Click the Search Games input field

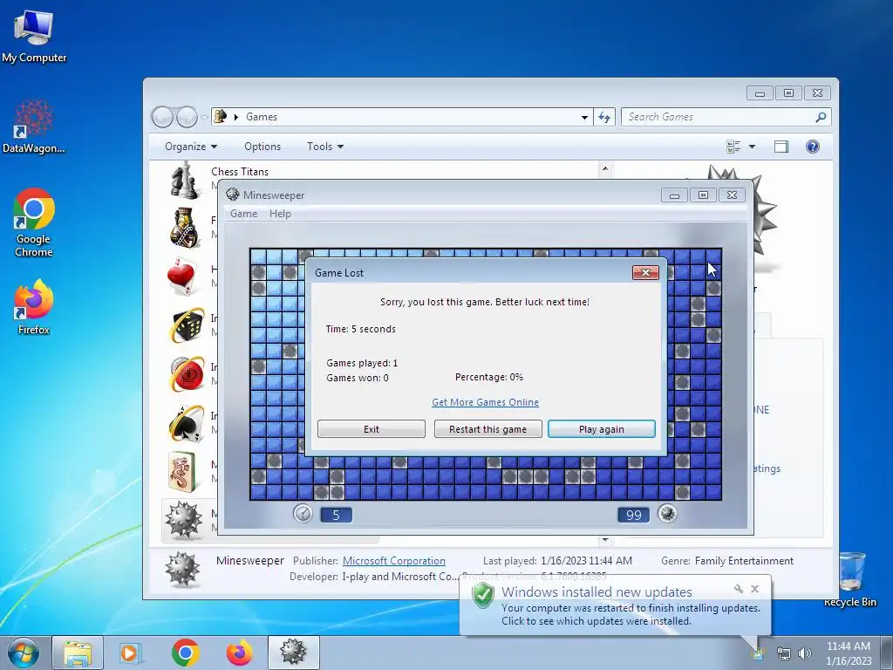click(719, 117)
